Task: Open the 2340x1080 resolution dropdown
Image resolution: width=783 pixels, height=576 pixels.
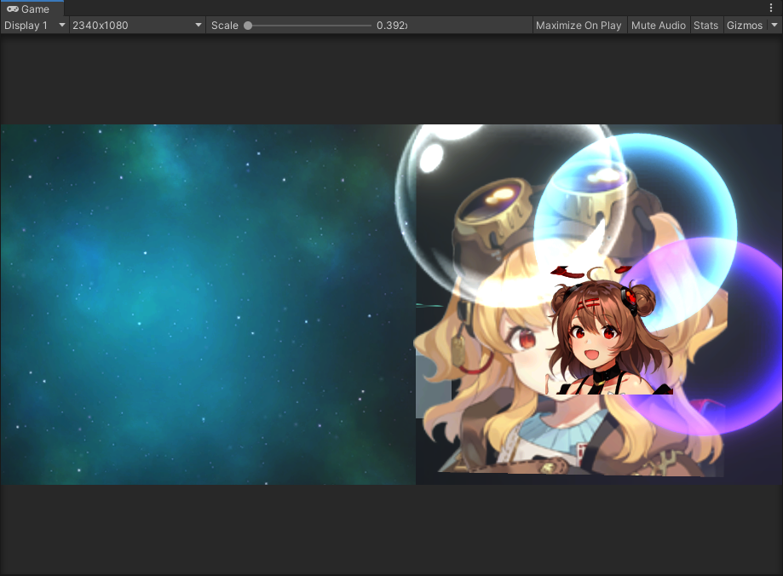Action: [137, 26]
